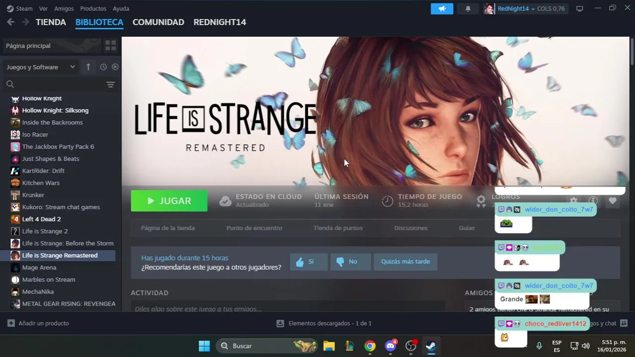Click the No recommendation button

(x=350, y=262)
